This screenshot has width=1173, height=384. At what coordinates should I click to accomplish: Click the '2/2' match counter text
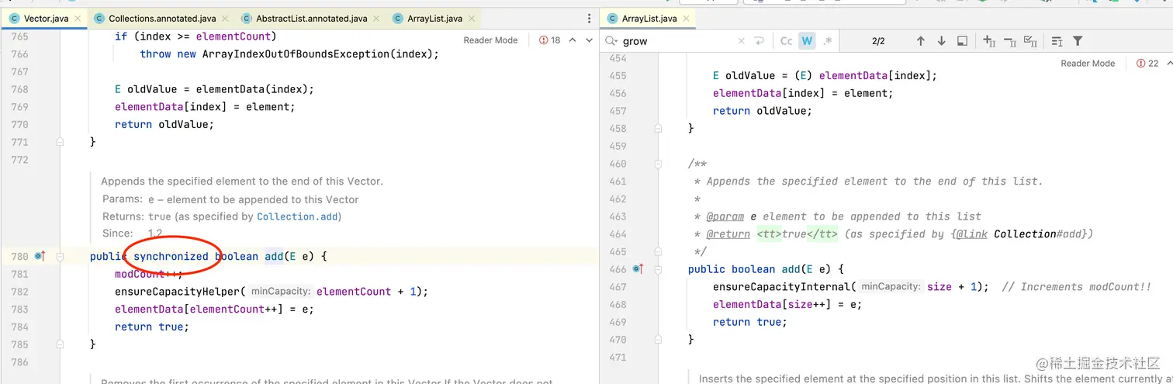[x=878, y=41]
